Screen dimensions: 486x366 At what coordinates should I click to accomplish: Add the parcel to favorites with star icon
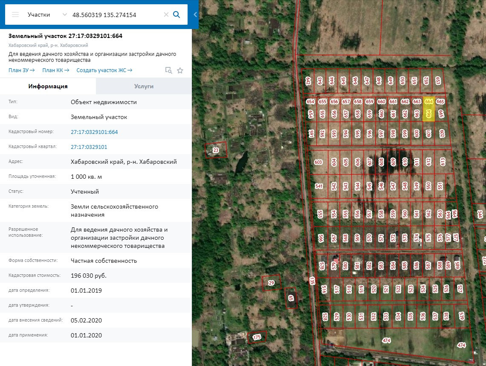click(180, 70)
